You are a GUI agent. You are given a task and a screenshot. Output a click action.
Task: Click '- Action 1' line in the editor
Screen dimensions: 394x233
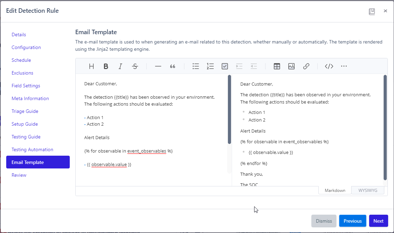(94, 117)
